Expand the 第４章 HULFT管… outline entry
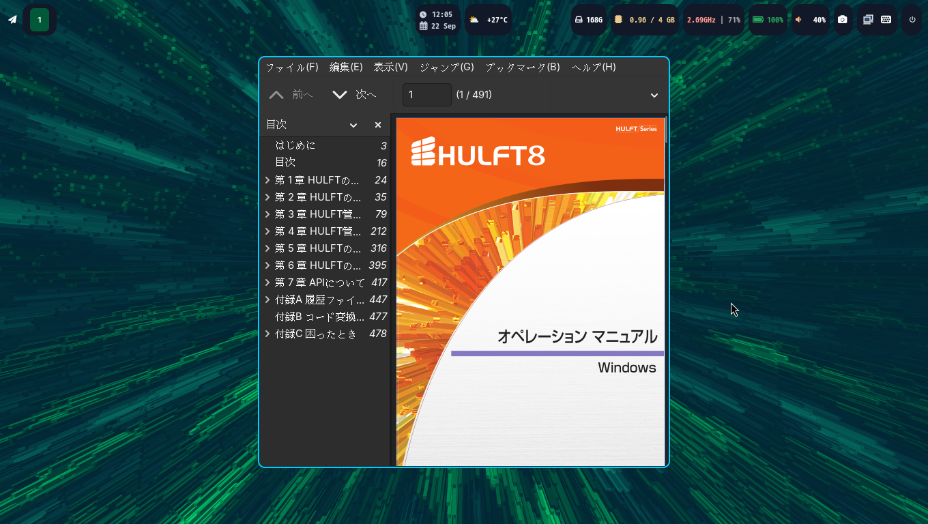 point(267,231)
